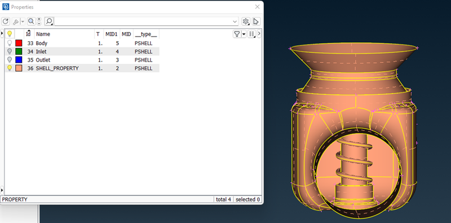Select the Inlet property row
This screenshot has height=223, width=451.
82,51
